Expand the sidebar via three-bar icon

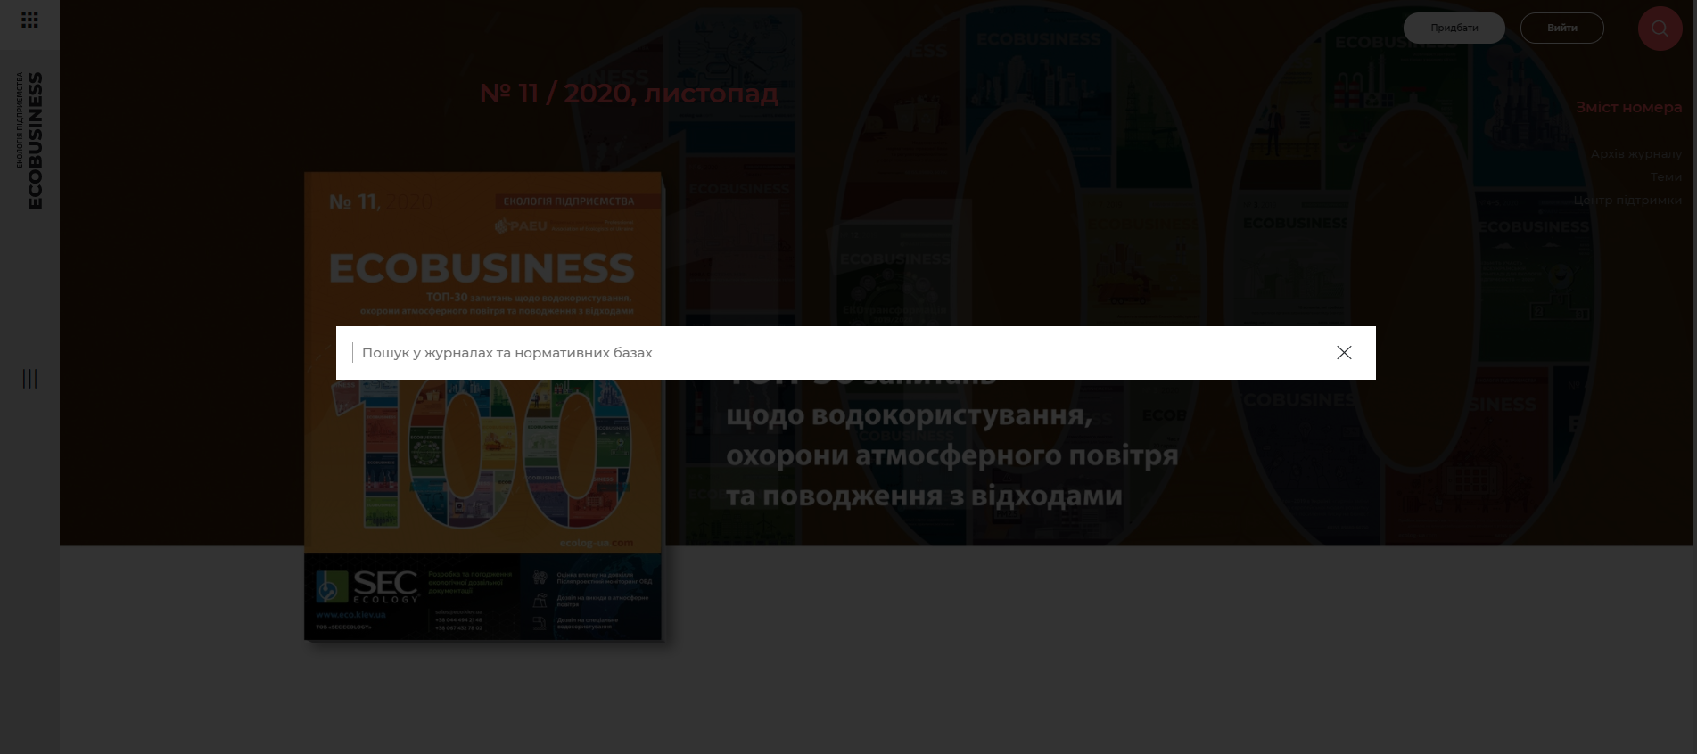[29, 379]
